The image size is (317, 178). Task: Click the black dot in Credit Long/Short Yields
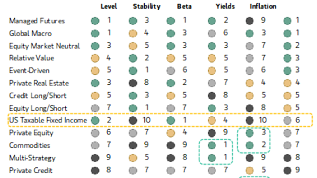point(212,95)
